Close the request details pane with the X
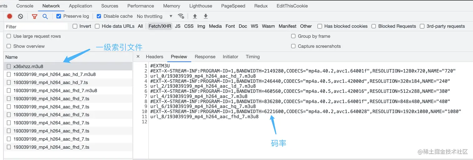The height and width of the screenshot is (160, 473). click(138, 57)
